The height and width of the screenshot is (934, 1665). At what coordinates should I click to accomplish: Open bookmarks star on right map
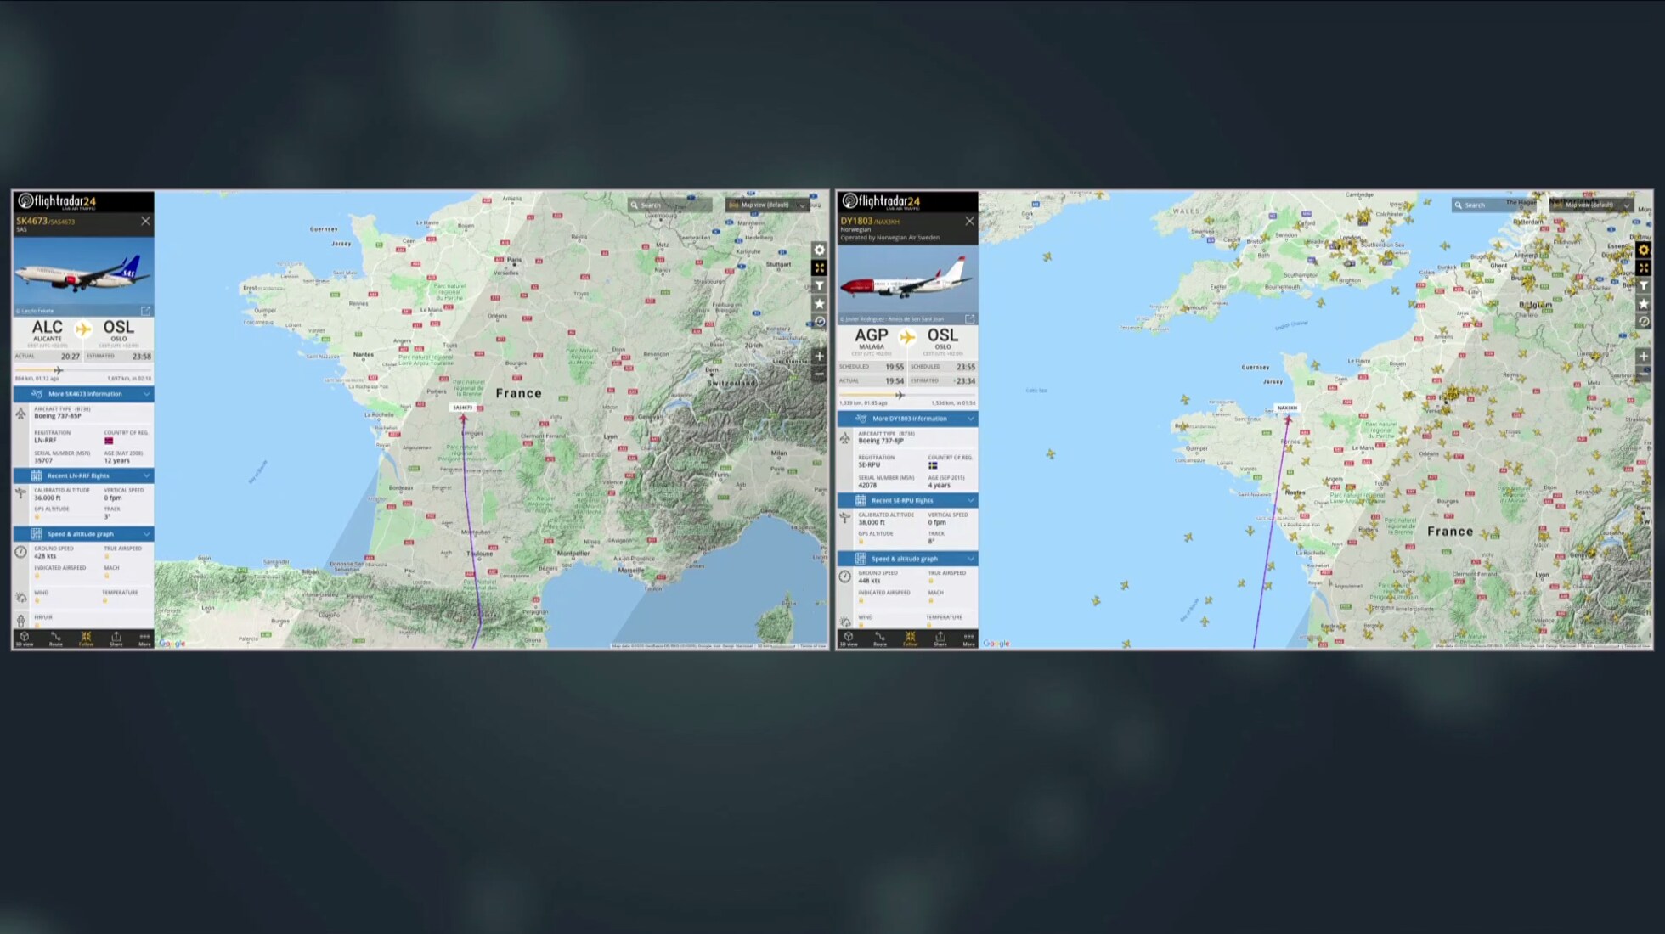coord(1643,303)
